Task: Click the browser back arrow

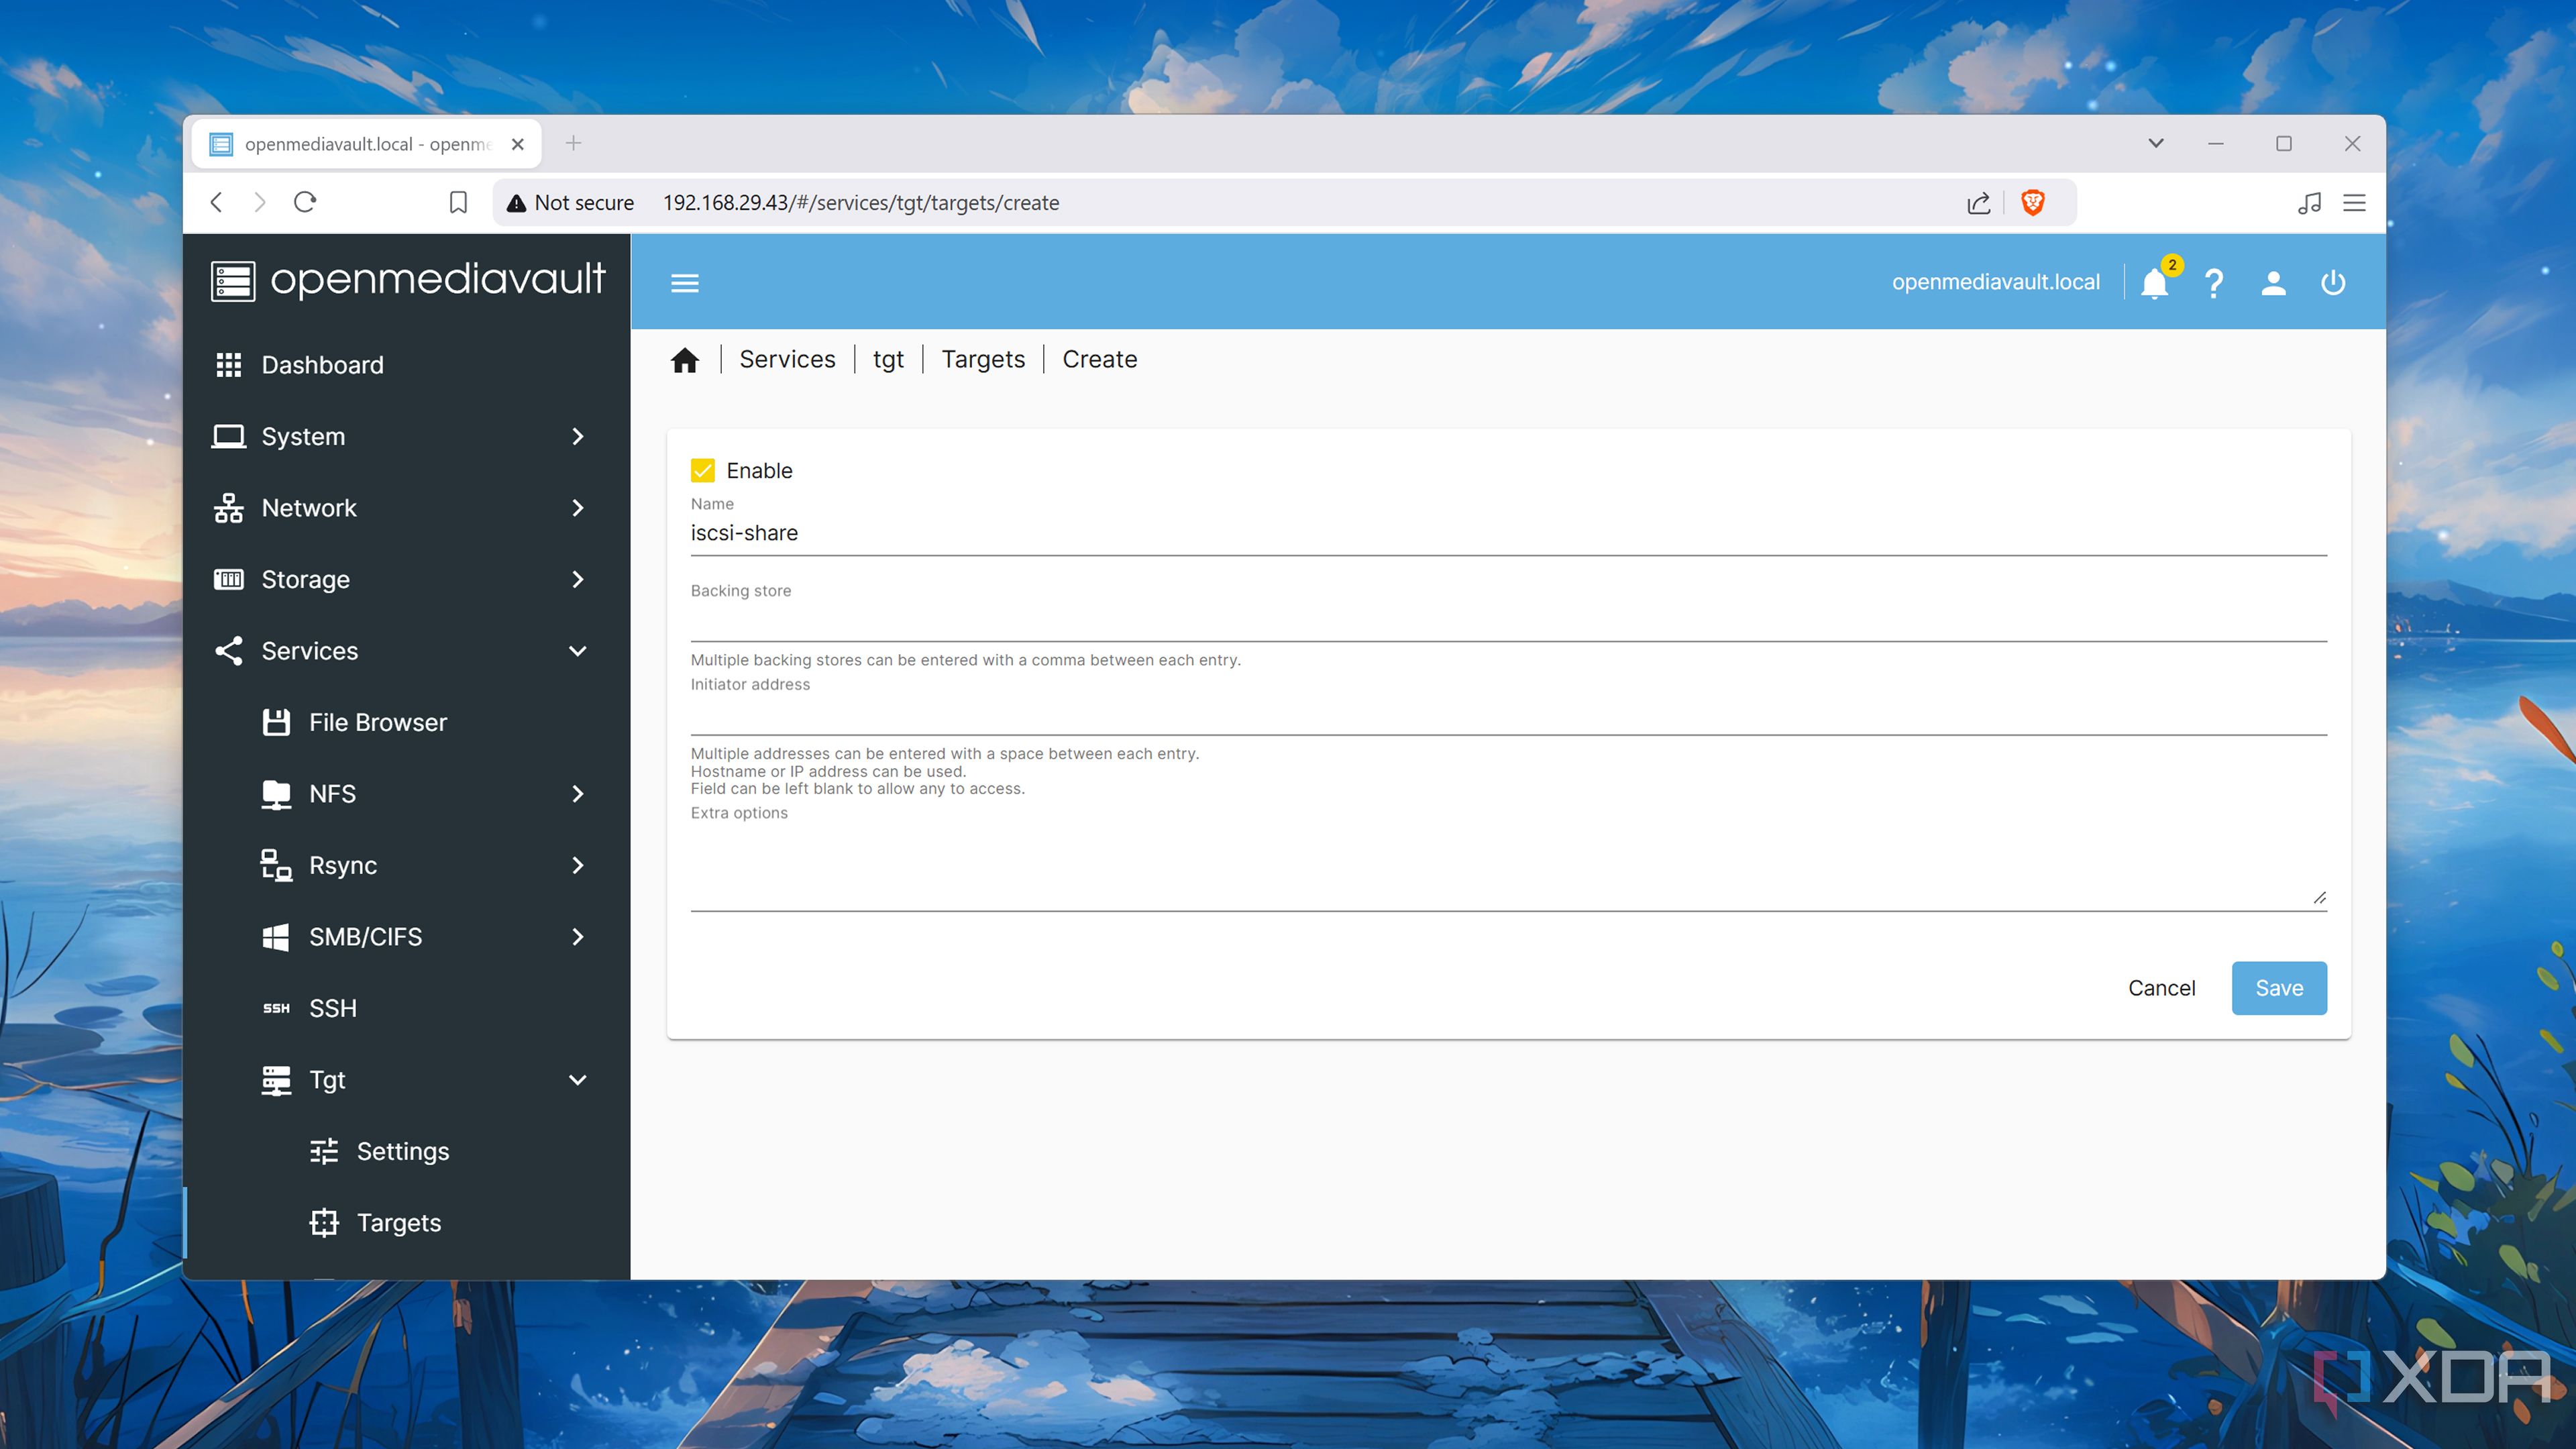Action: pyautogui.click(x=217, y=203)
